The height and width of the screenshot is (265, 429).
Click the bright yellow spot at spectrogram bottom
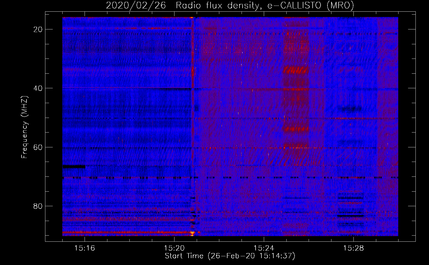(192, 233)
